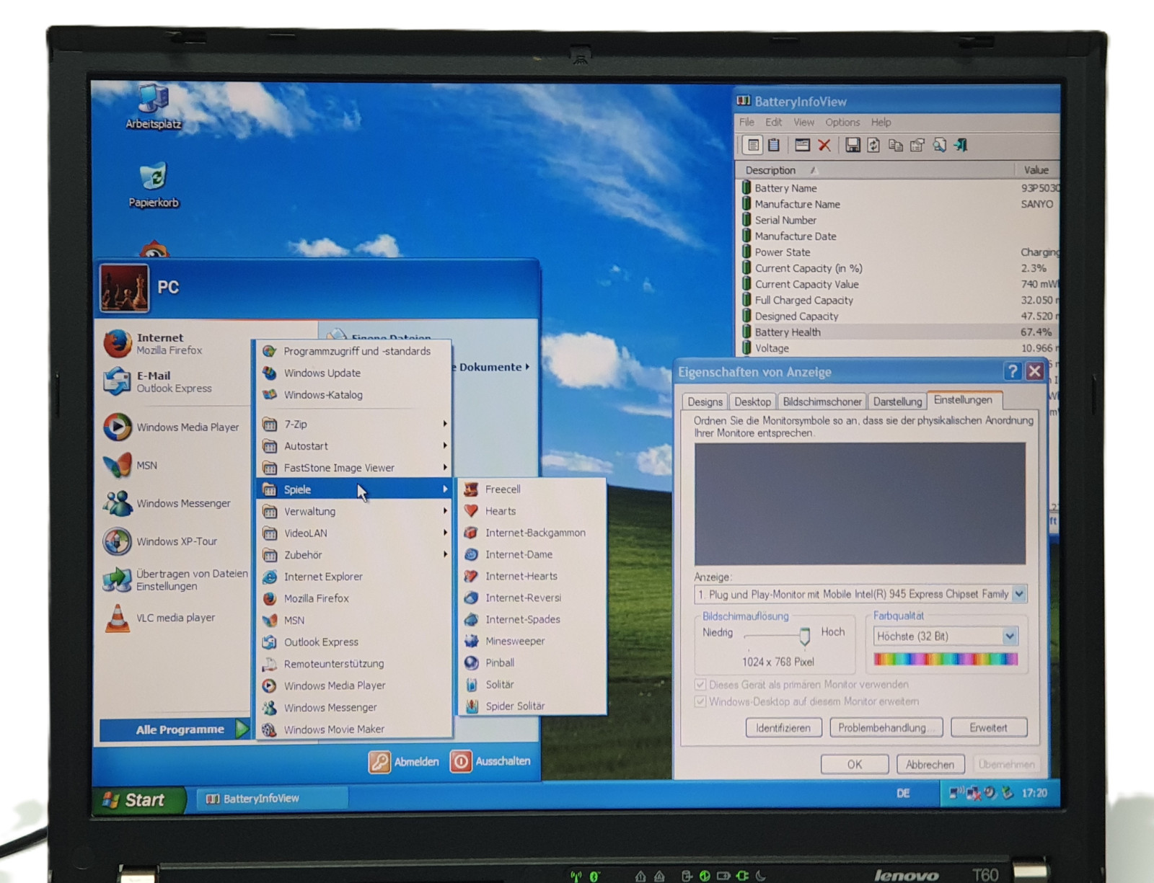Image resolution: width=1154 pixels, height=883 pixels.
Task: Open the Papierkorb desktop icon
Action: coord(153,185)
